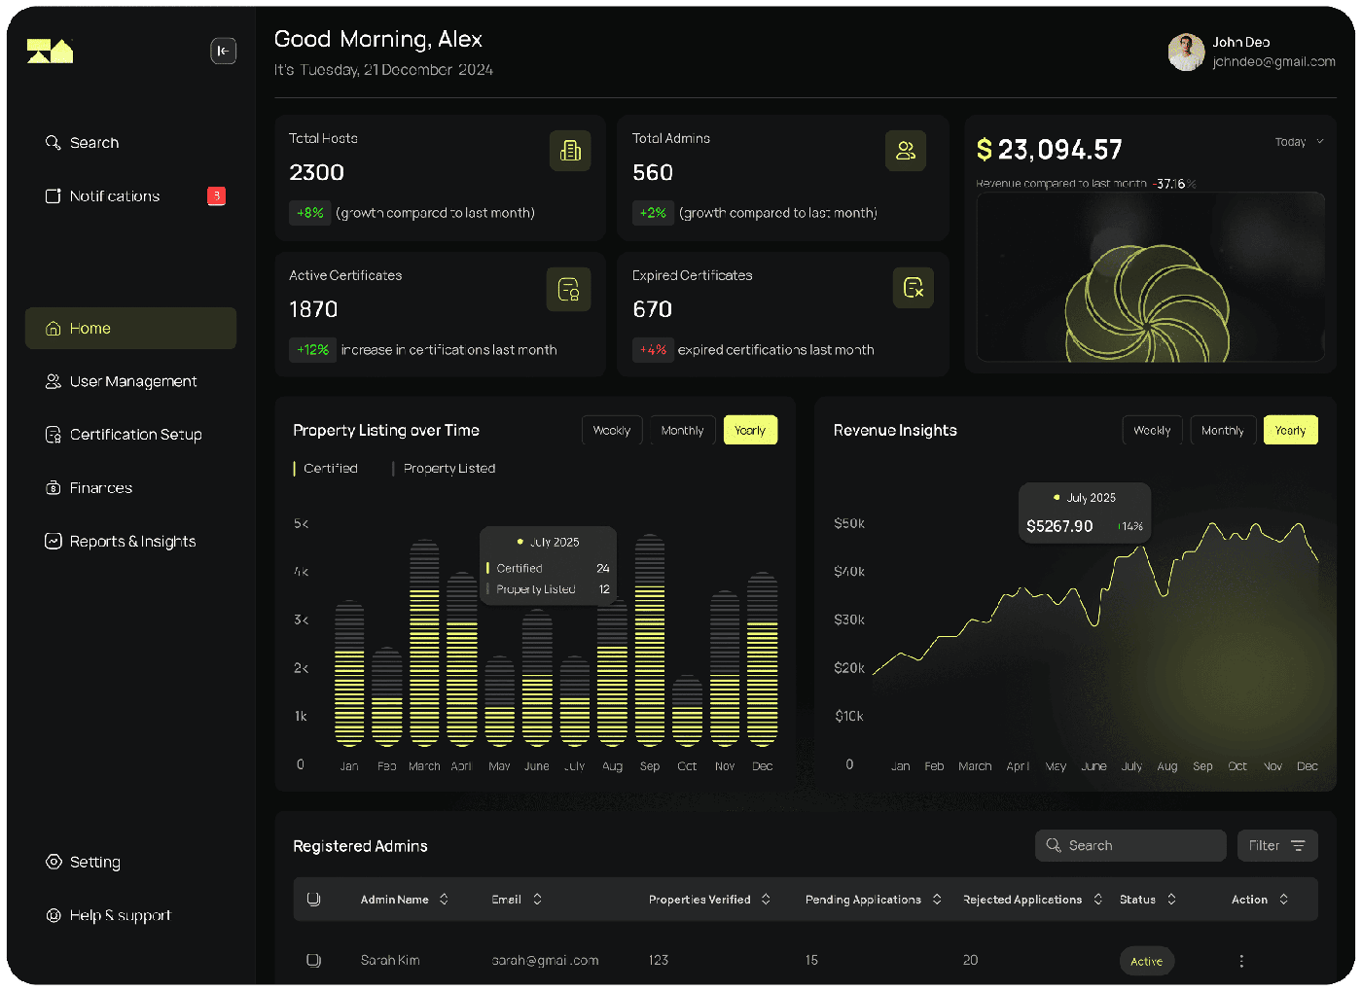Viewport: 1362px width, 991px height.
Task: Collapse the sidebar with the arrow icon
Action: pyautogui.click(x=224, y=51)
